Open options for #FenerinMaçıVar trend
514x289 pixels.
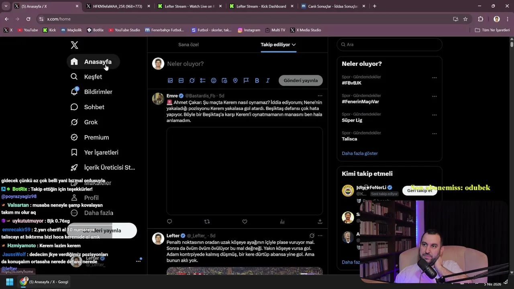434,96
